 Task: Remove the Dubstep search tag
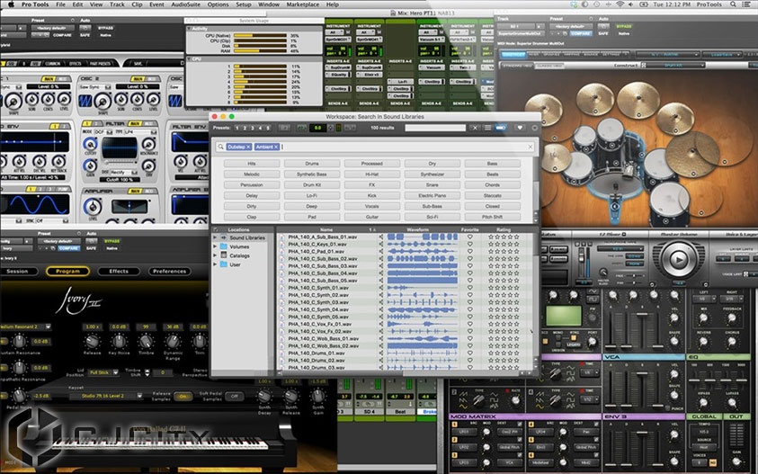click(x=246, y=147)
